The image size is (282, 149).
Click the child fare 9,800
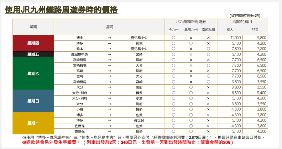[x=262, y=38]
